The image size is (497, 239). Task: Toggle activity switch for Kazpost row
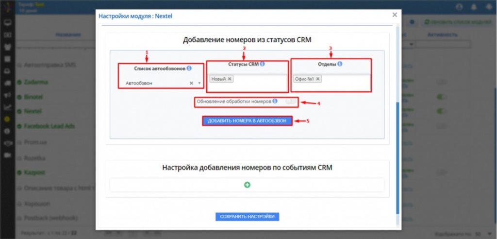coord(441,172)
